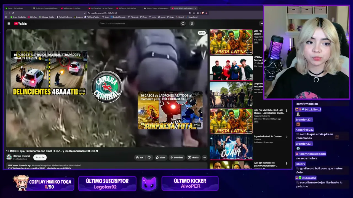This screenshot has height=198, width=353.
Task: Hide the end screen cards
Action: [x=202, y=33]
